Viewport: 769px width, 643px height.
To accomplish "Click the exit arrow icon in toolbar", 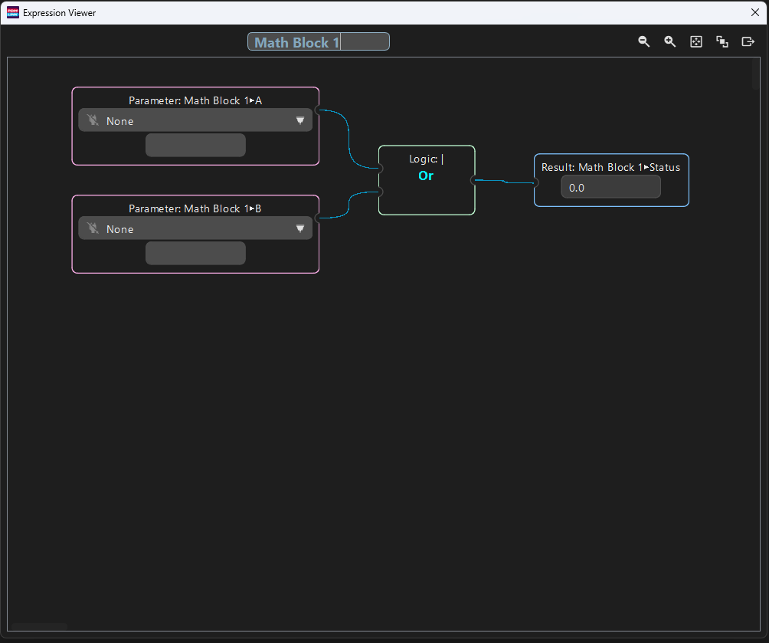I will 748,42.
